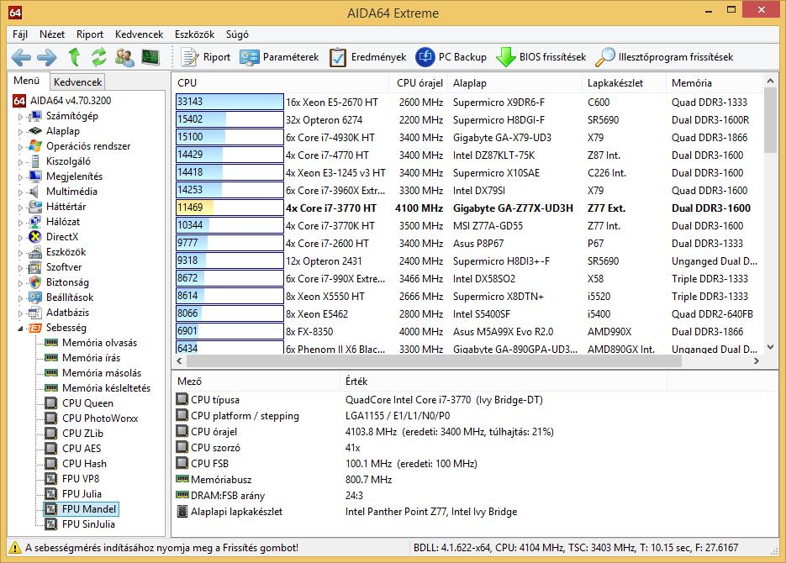Open the Fájl menu
The width and height of the screenshot is (786, 563).
20,34
